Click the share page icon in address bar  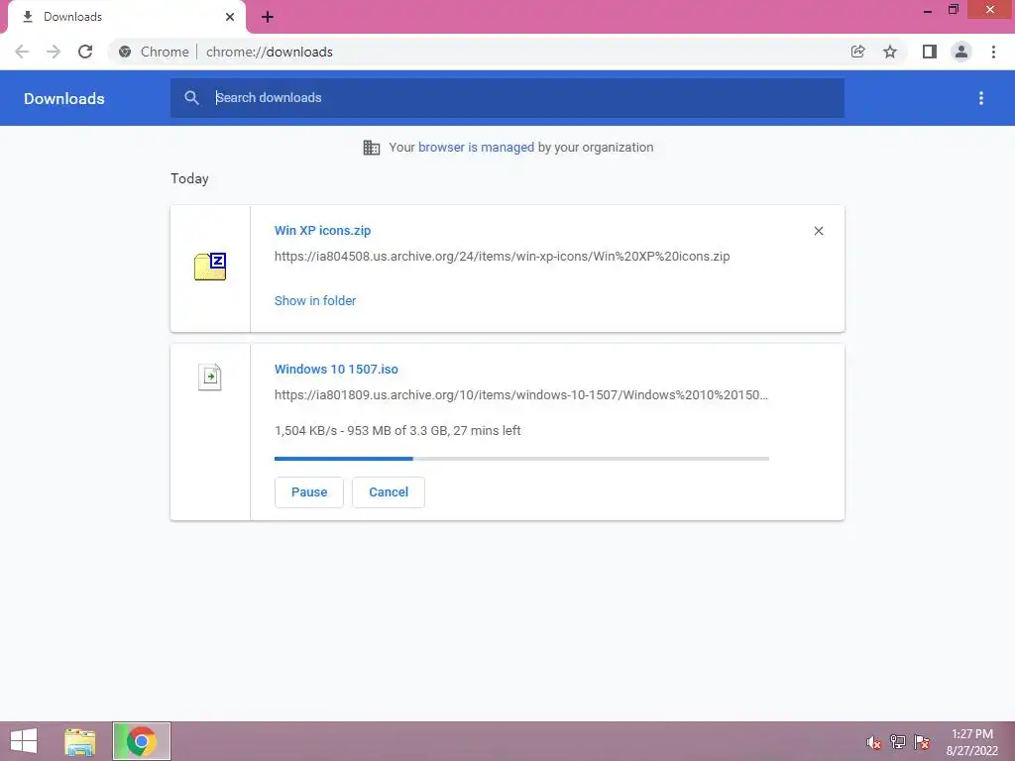[857, 52]
